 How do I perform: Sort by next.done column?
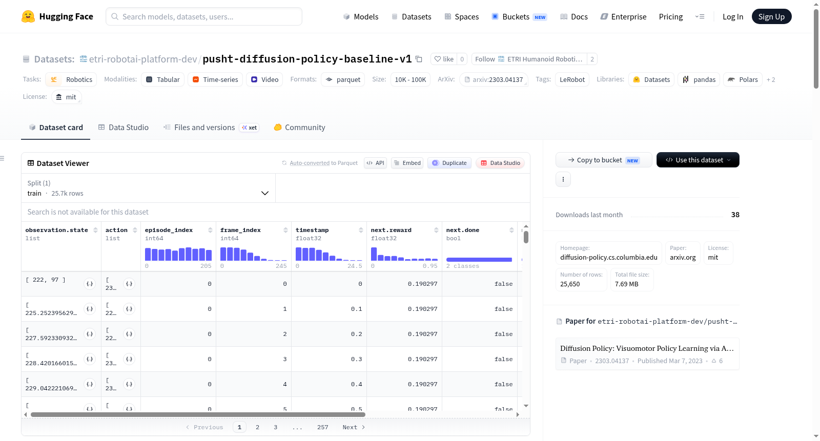[x=511, y=230]
